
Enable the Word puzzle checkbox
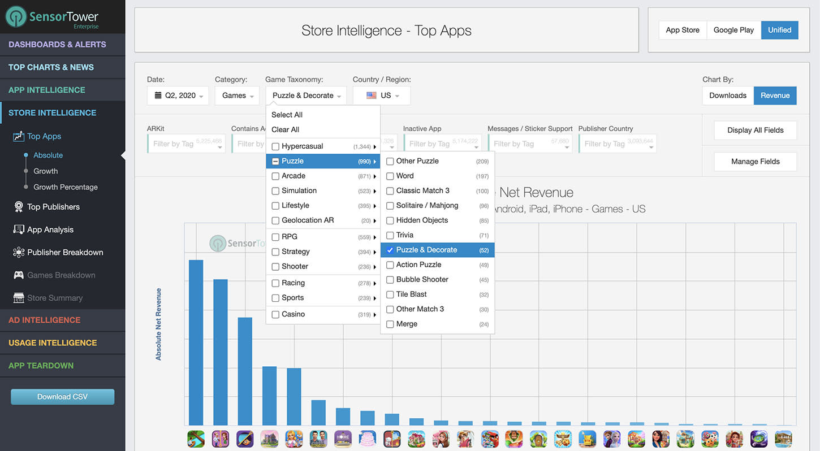(390, 176)
